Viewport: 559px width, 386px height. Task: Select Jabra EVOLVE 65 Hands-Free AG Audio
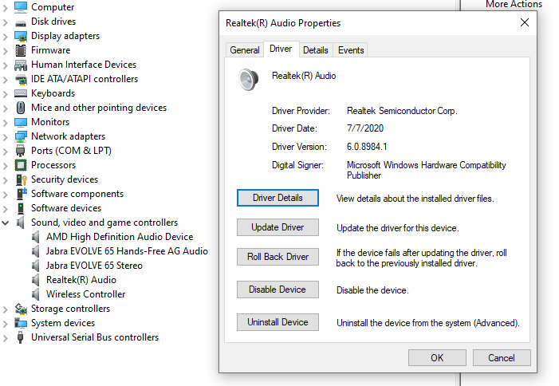(x=127, y=251)
